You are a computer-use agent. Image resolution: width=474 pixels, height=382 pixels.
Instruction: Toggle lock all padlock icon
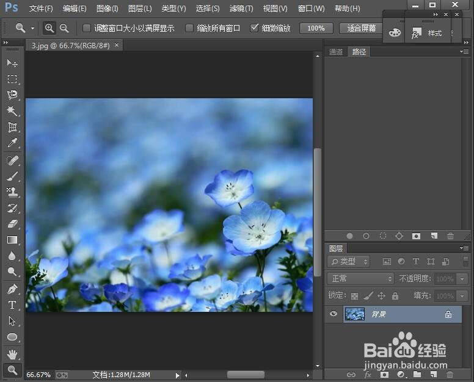395,295
